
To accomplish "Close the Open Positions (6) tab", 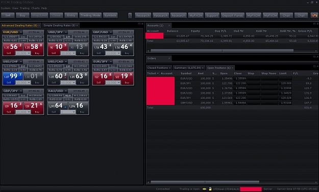I will [x=232, y=68].
